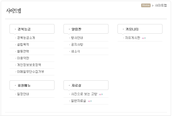Click the Home breadcrumb icon
Screen dimensions: 172x116
[146, 5]
